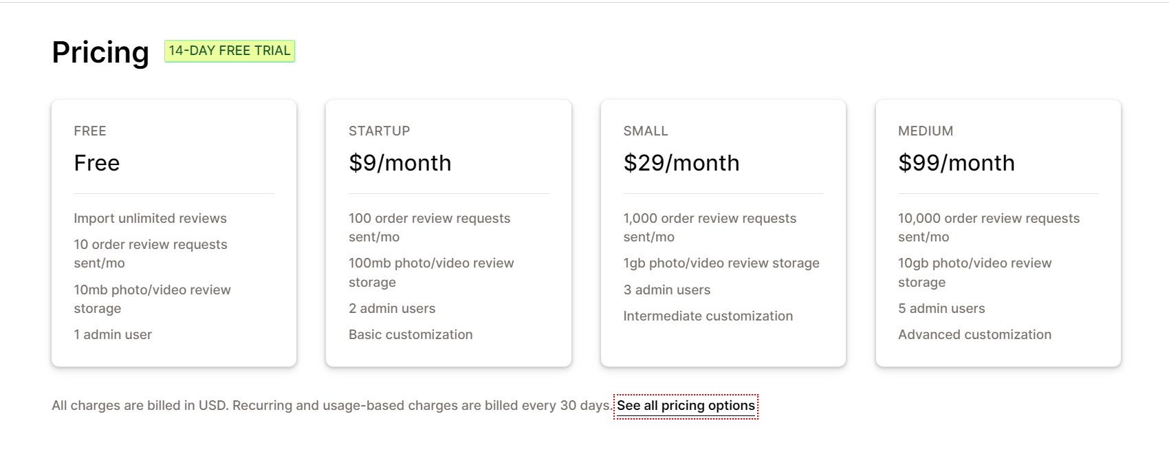Screen dimensions: 1169x467
Task: Click the billed in USD disclaimer text
Action: tap(332, 406)
